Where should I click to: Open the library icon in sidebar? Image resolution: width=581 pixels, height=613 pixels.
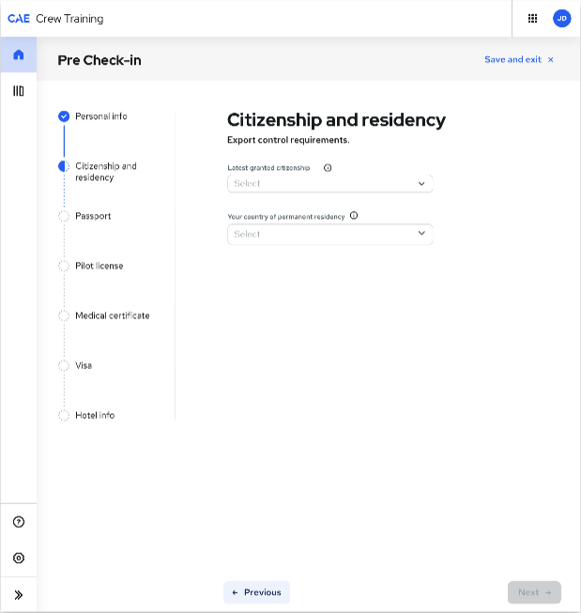pos(19,91)
